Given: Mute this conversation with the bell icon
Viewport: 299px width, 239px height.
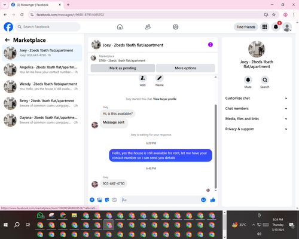Looking at the screenshot, I should [248, 80].
